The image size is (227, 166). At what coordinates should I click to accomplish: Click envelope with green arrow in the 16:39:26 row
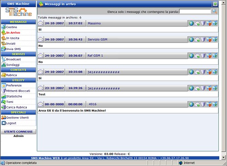(197, 88)
